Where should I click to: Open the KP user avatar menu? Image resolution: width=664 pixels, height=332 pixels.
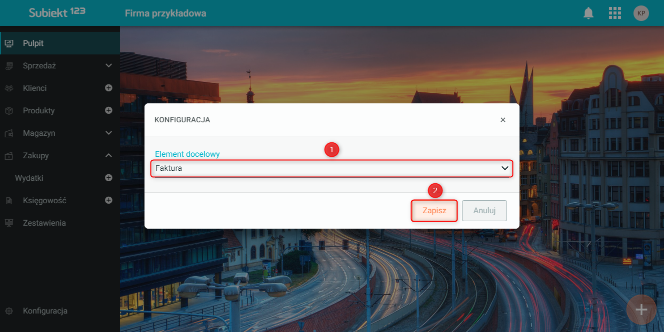pyautogui.click(x=641, y=13)
